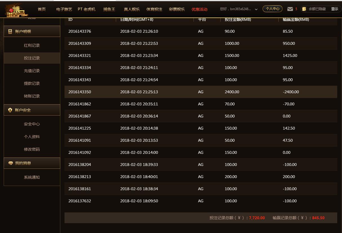The height and width of the screenshot is (233, 342).
Task: Collapse the 账户明细 sidebar section
Action: click(32, 32)
